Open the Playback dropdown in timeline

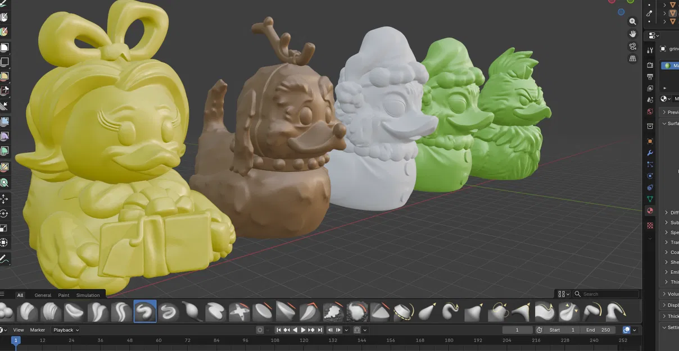pos(66,330)
